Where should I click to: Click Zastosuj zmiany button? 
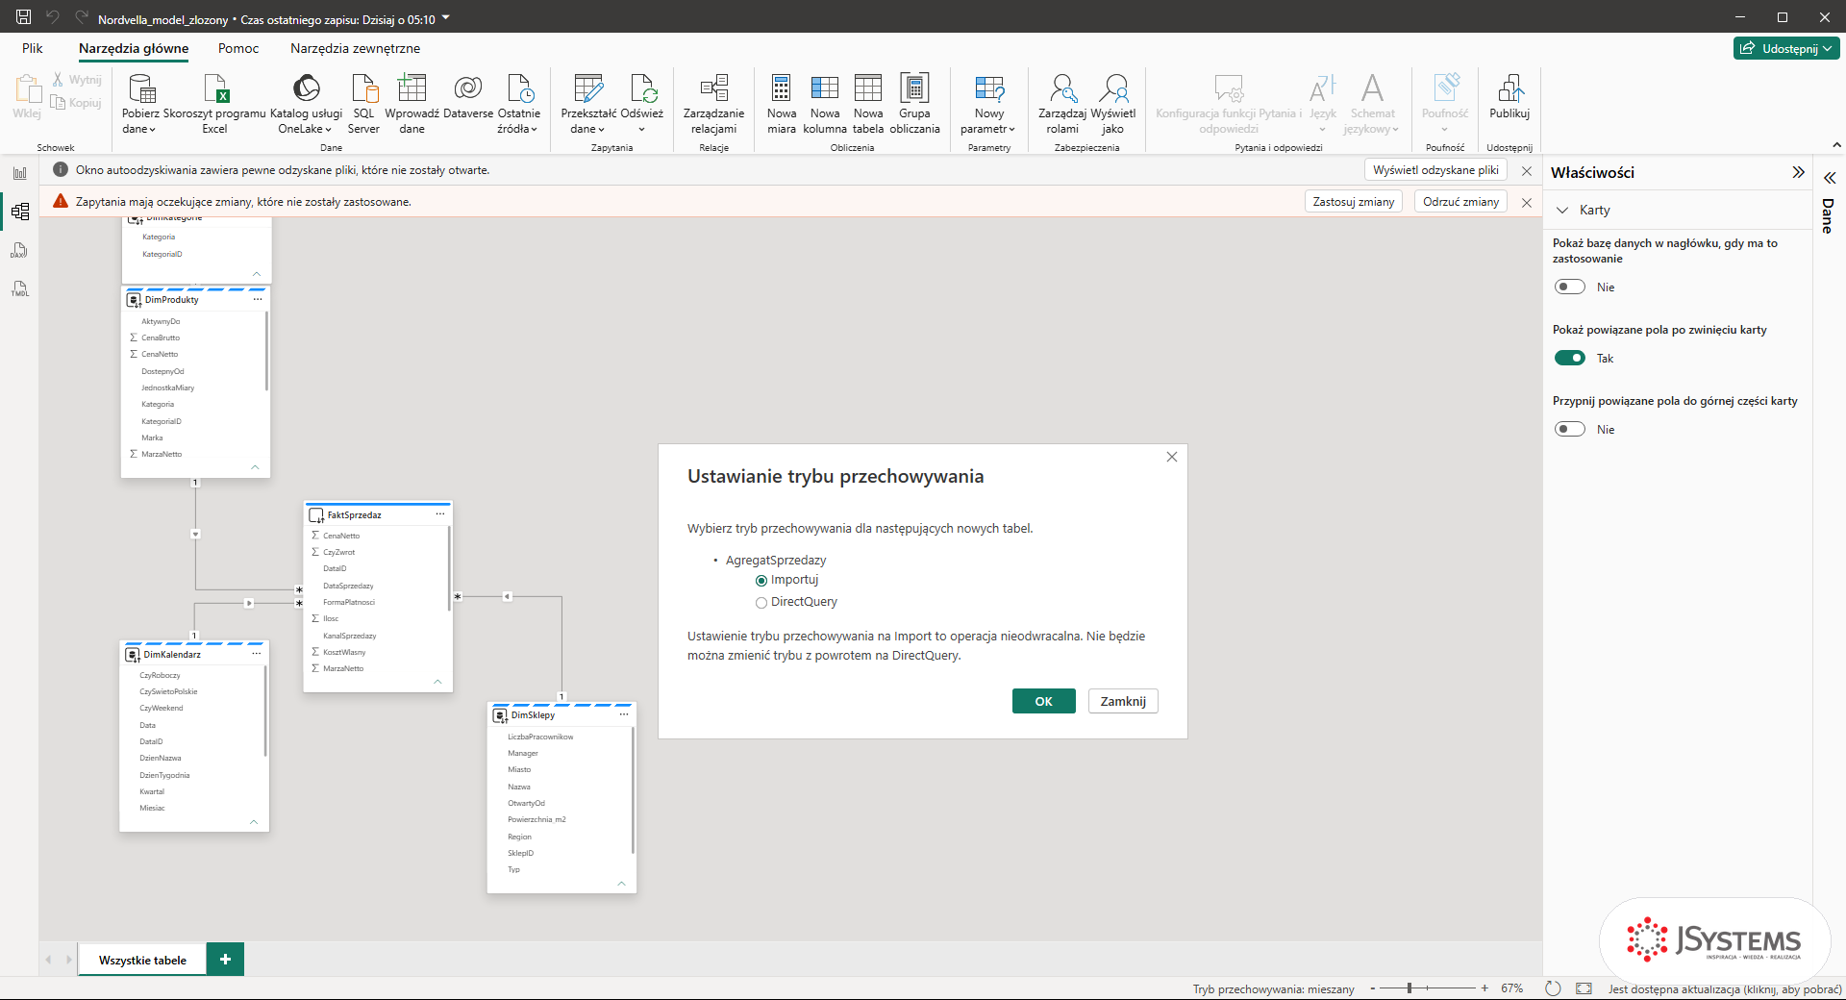point(1353,202)
